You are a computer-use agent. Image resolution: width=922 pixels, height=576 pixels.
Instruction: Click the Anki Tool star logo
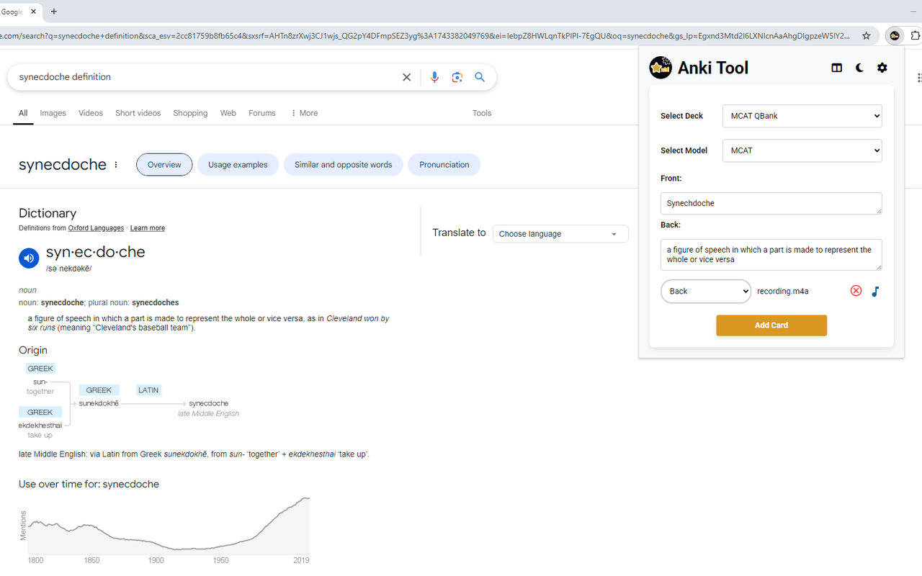(x=660, y=68)
